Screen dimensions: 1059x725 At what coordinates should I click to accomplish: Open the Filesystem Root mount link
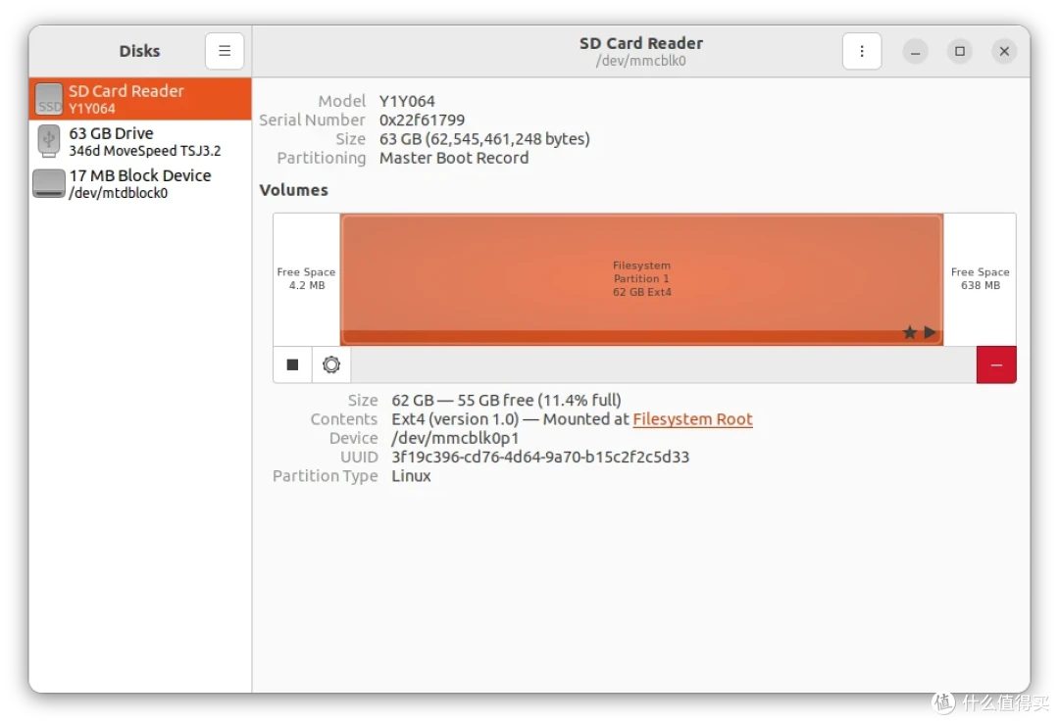[692, 419]
